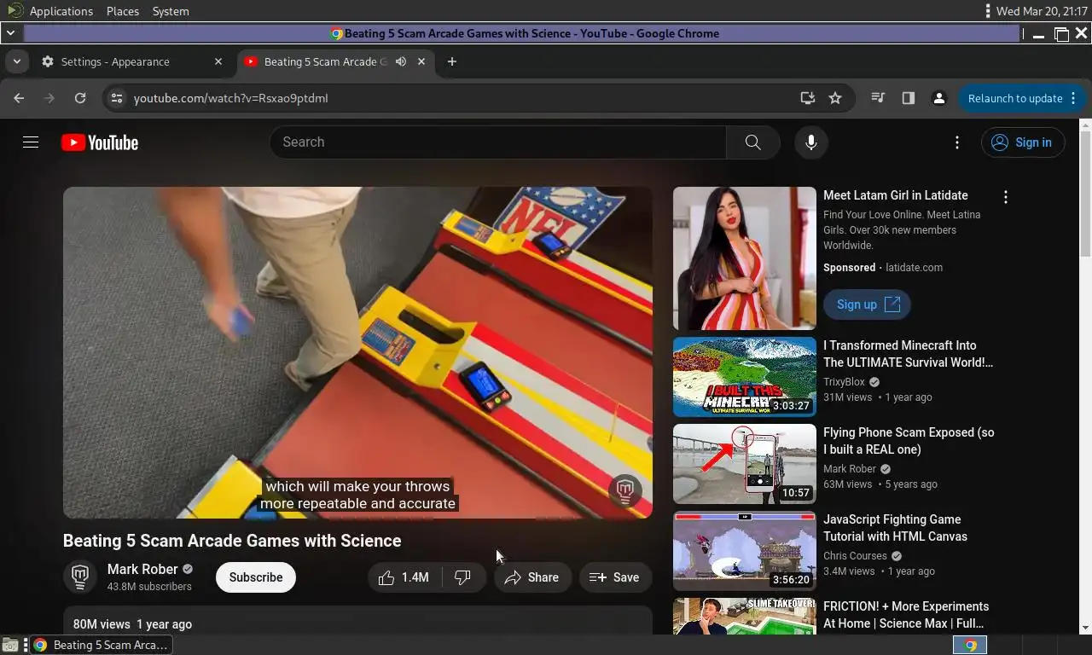Image resolution: width=1092 pixels, height=655 pixels.
Task: Click the channel watermark in the video
Action: pos(624,490)
